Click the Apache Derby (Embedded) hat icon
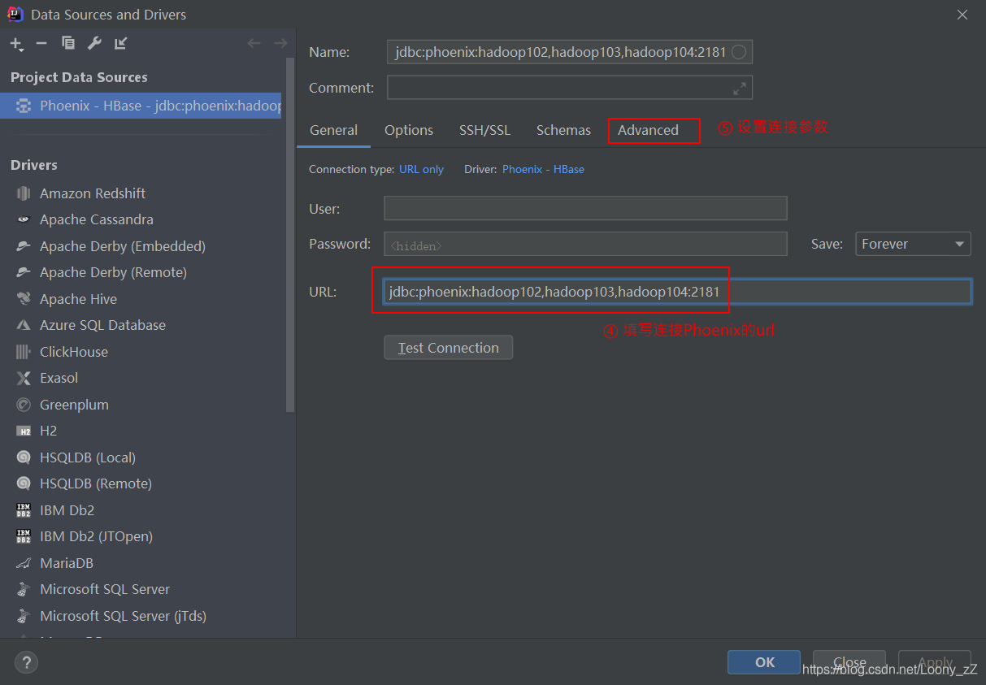Image resolution: width=986 pixels, height=685 pixels. [x=24, y=246]
